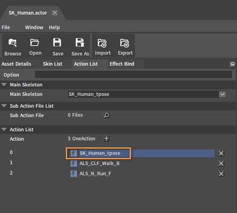Viewport: 237px width, 213px height.
Task: Remove SK_Human_tpose action with X
Action: 221,153
